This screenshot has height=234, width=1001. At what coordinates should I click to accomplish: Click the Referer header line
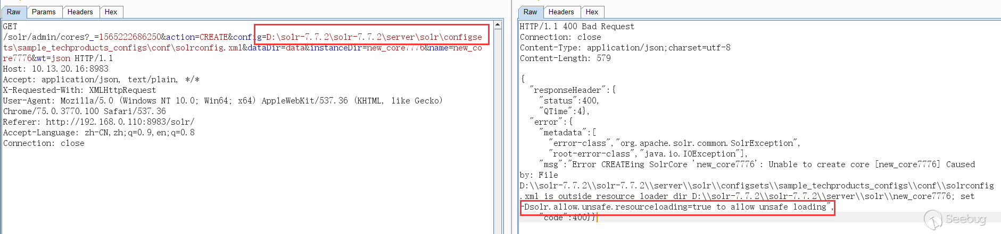coord(99,122)
